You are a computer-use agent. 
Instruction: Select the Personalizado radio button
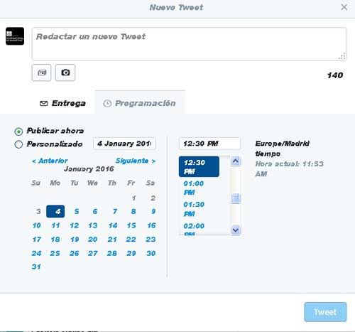tap(18, 144)
